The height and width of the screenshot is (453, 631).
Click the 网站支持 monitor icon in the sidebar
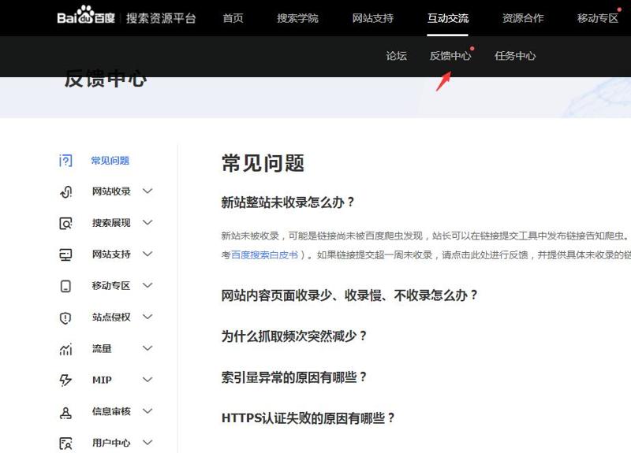click(65, 254)
